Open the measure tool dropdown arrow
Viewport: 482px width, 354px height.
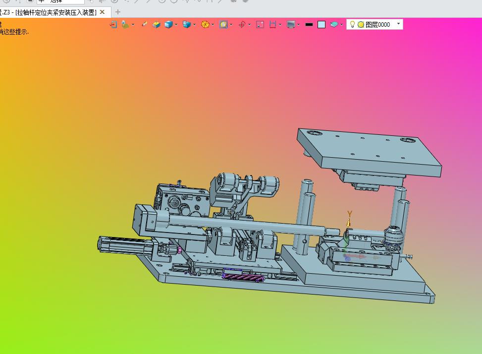280,25
